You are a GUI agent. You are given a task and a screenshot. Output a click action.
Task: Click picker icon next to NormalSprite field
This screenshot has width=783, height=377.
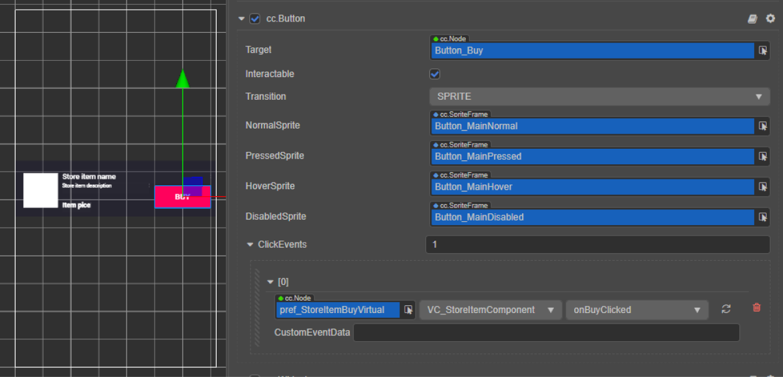763,126
